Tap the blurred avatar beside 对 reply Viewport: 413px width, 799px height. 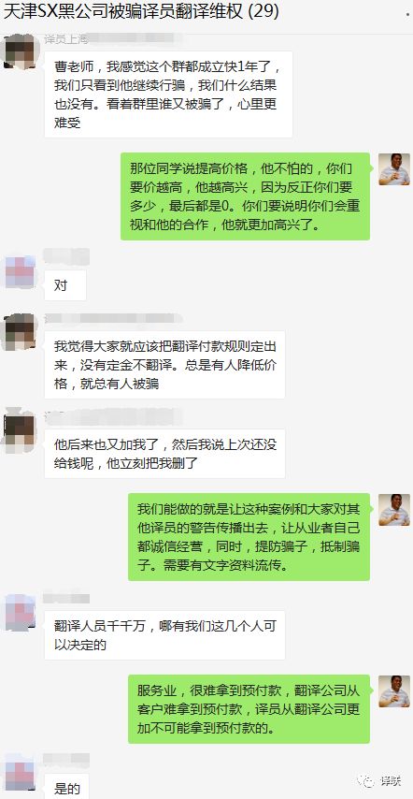[20, 272]
